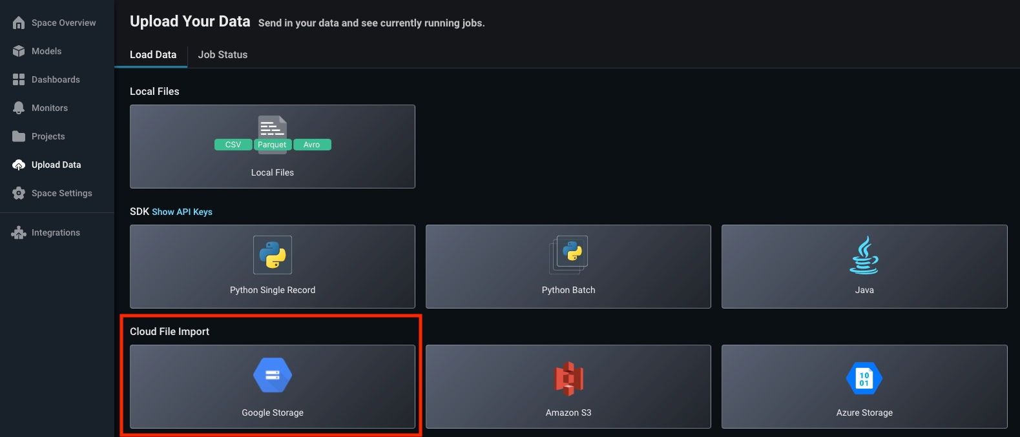Click the Projects folder icon
The height and width of the screenshot is (437, 1020).
[19, 136]
